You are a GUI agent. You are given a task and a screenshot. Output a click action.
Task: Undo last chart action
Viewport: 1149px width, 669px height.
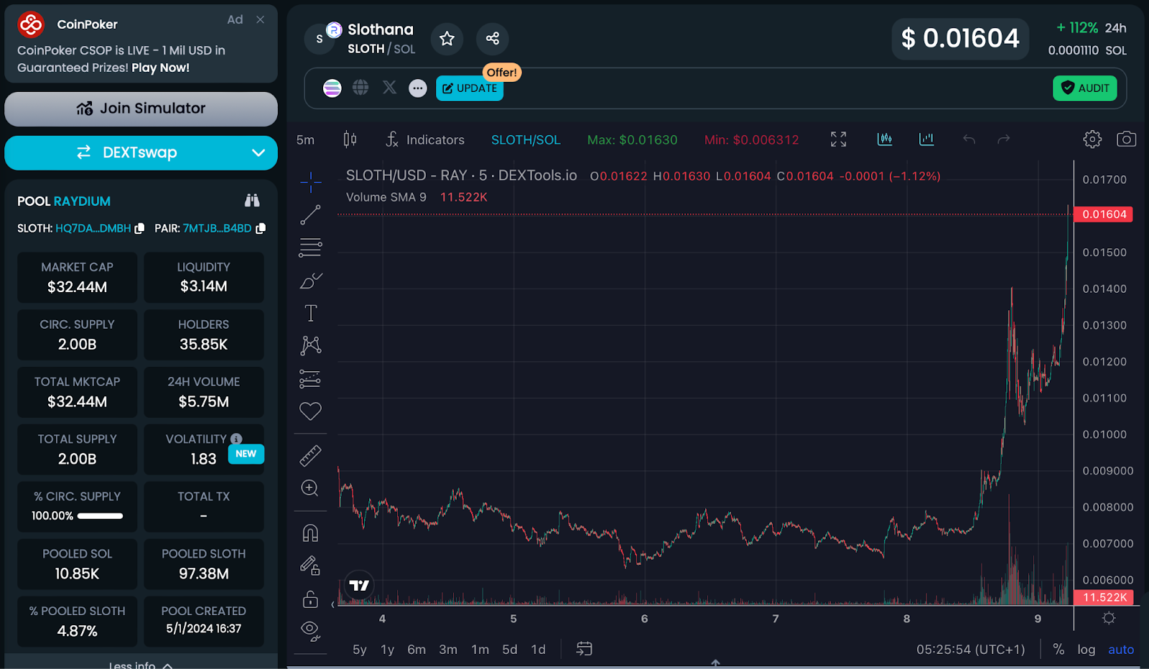pyautogui.click(x=969, y=139)
